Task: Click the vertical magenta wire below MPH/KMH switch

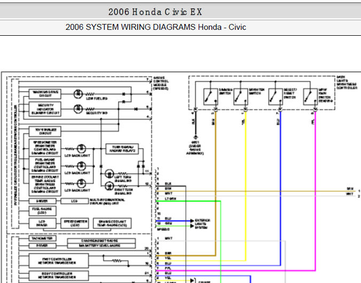Action: [x=315, y=191]
